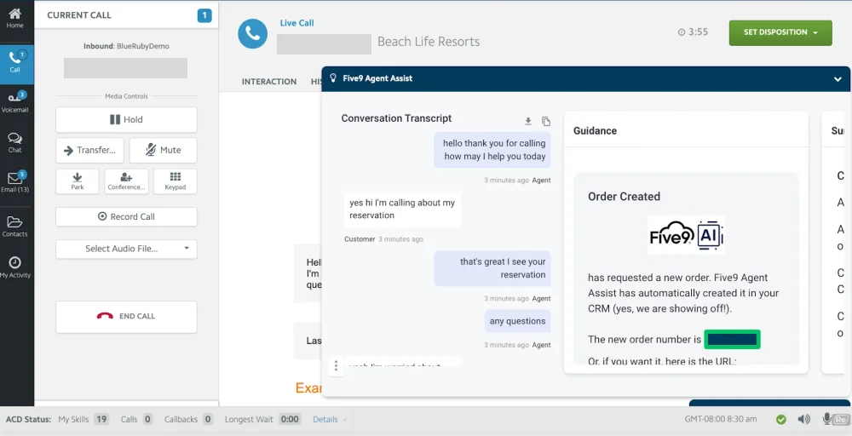Download the conversation transcript
Viewport: 852px width, 436px height.
tap(527, 121)
